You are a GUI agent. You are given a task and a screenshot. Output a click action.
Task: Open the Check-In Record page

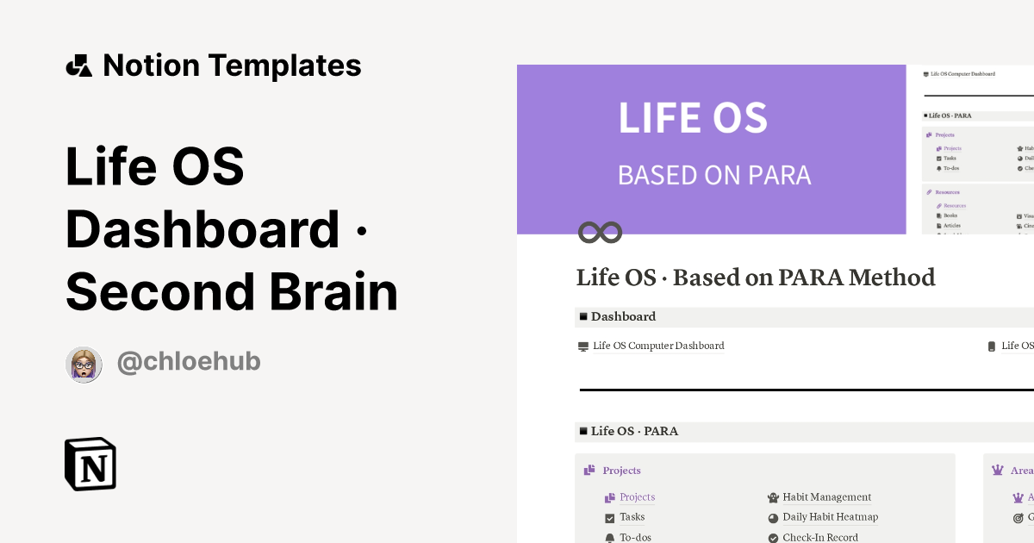click(820, 537)
